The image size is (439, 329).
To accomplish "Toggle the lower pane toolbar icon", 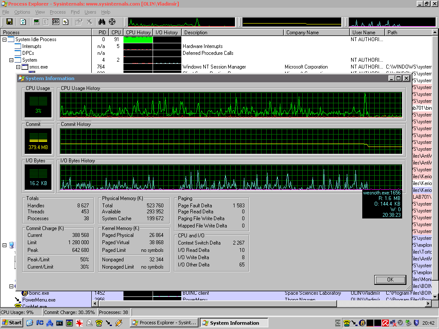I will click(x=56, y=22).
